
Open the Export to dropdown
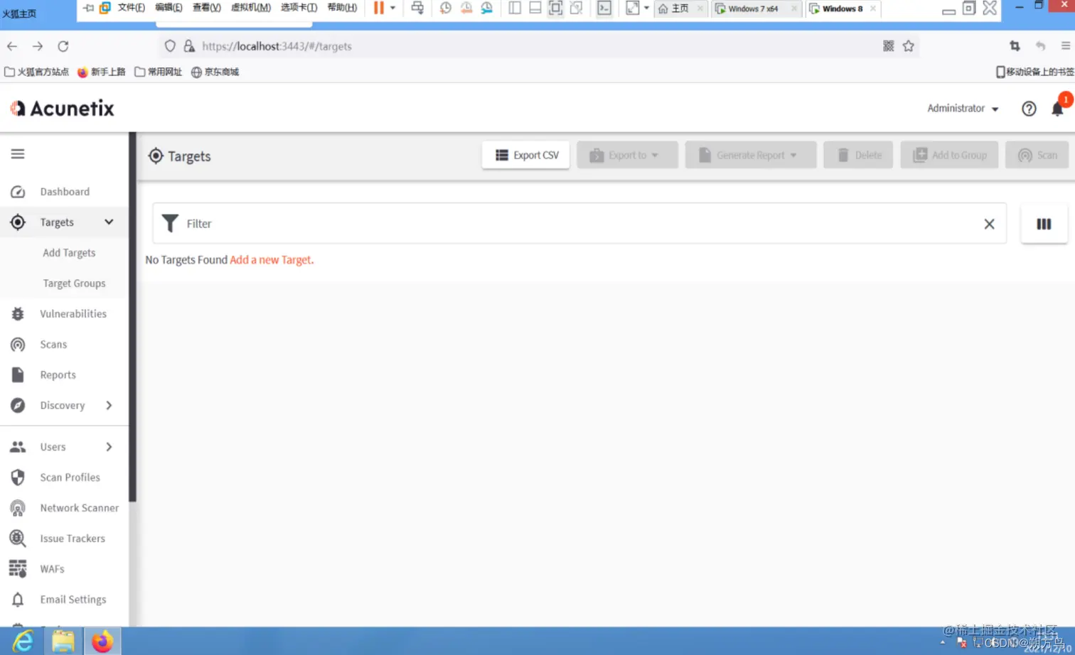coord(627,155)
